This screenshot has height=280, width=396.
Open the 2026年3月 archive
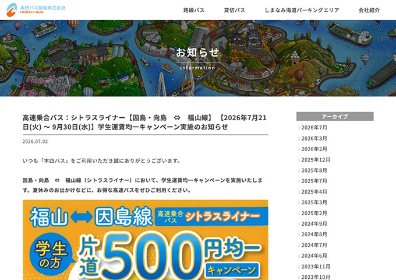pos(314,139)
